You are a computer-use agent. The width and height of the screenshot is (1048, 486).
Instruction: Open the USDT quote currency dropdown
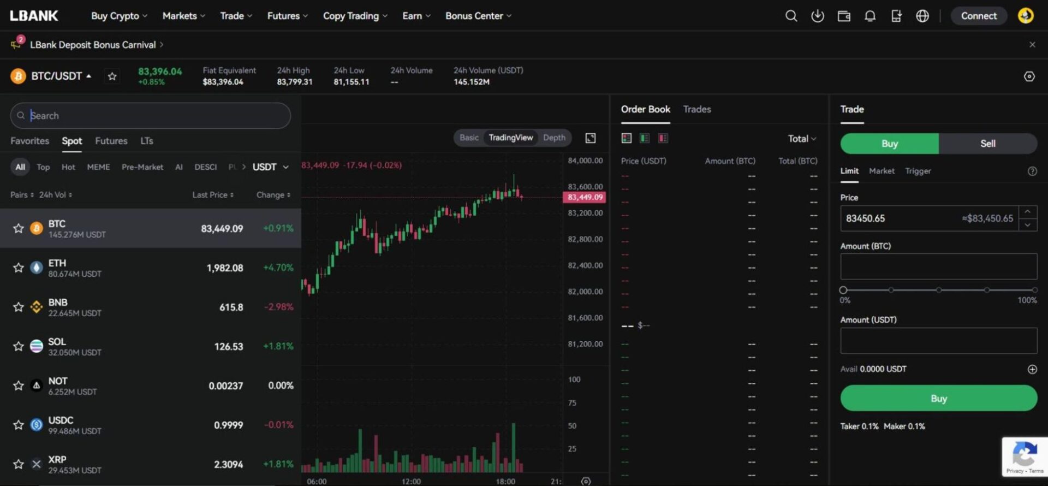pyautogui.click(x=271, y=167)
